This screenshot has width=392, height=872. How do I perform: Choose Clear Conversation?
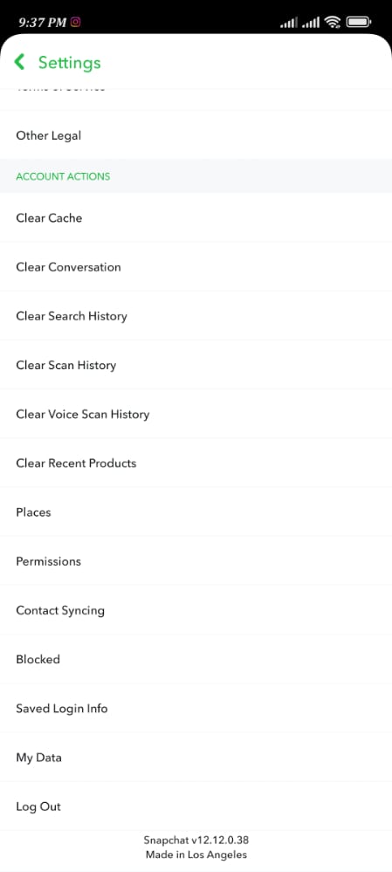click(x=196, y=266)
